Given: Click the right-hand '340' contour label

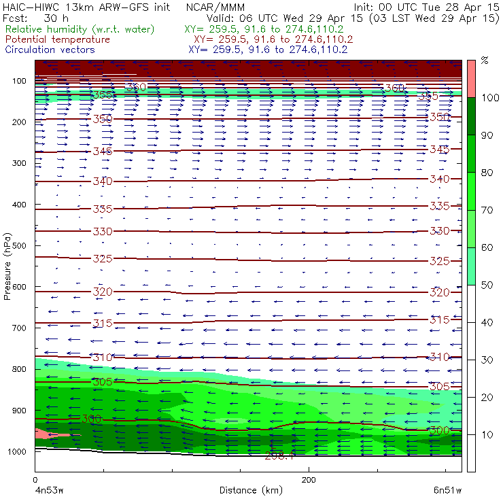Looking at the screenshot, I should click(x=440, y=179).
